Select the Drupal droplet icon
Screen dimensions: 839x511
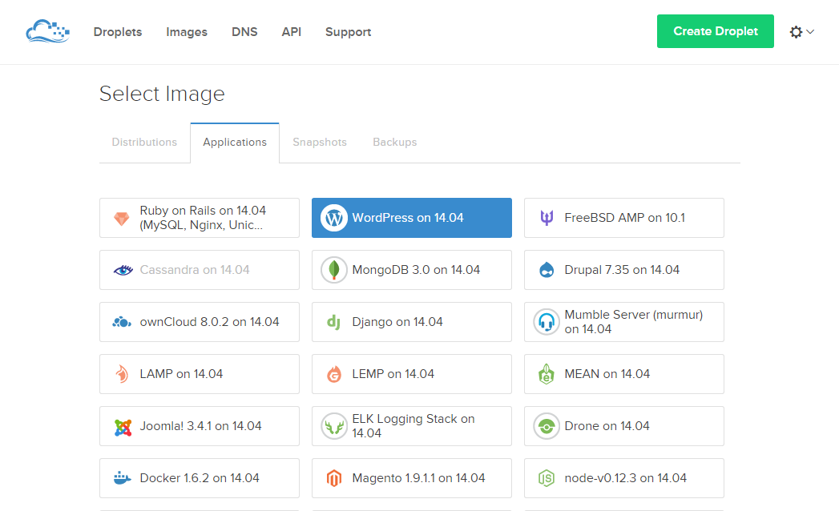click(546, 270)
